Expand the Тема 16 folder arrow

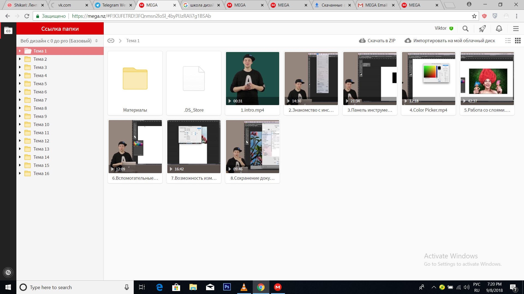coord(20,173)
